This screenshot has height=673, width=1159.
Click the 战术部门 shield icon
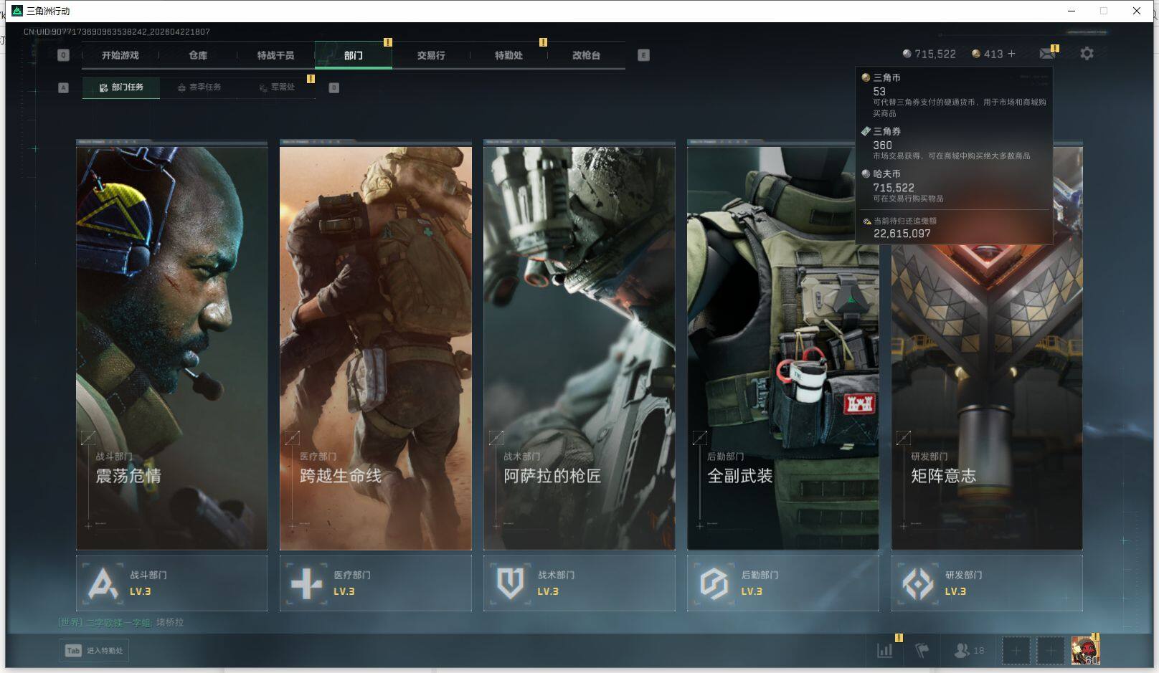[510, 583]
